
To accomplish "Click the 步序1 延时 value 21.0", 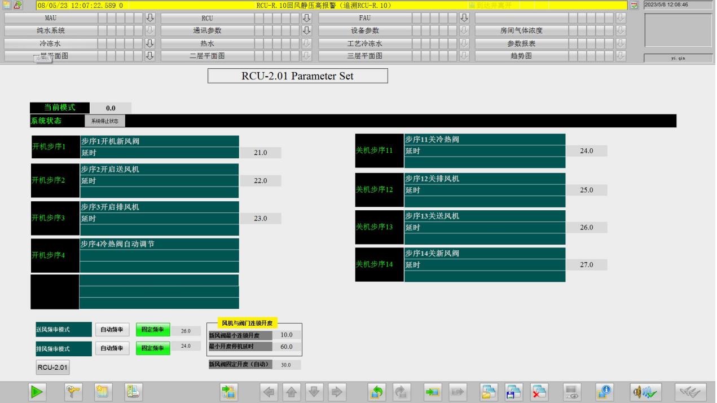I will [x=260, y=153].
